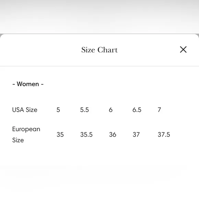Click blank space right of Women heading
Screen dimensions: 199x199
(x=120, y=84)
